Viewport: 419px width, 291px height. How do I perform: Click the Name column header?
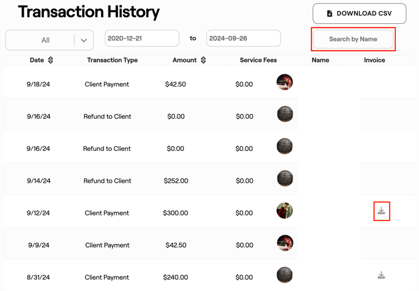pos(320,60)
